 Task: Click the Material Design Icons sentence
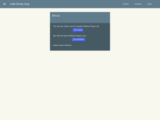(70, 36)
